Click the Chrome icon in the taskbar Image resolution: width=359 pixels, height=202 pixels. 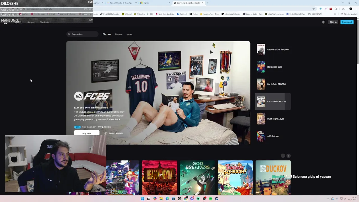click(x=186, y=199)
